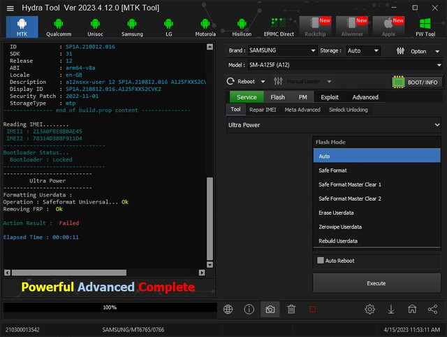Open the Simlock Unlocking sub-tab
This screenshot has width=447, height=337.
[348, 110]
